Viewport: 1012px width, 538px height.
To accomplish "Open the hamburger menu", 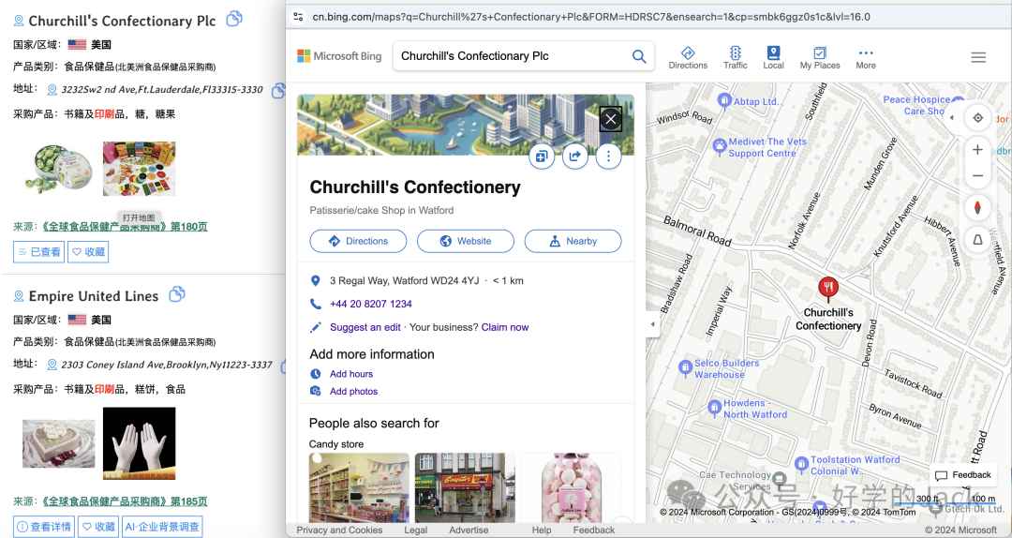I will 978,57.
